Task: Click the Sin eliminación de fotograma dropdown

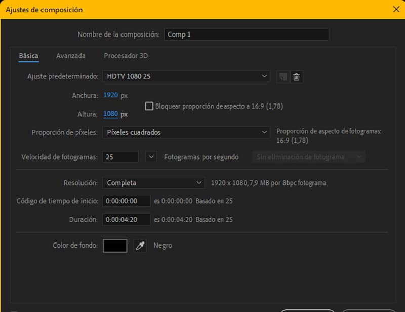Action: (308, 157)
